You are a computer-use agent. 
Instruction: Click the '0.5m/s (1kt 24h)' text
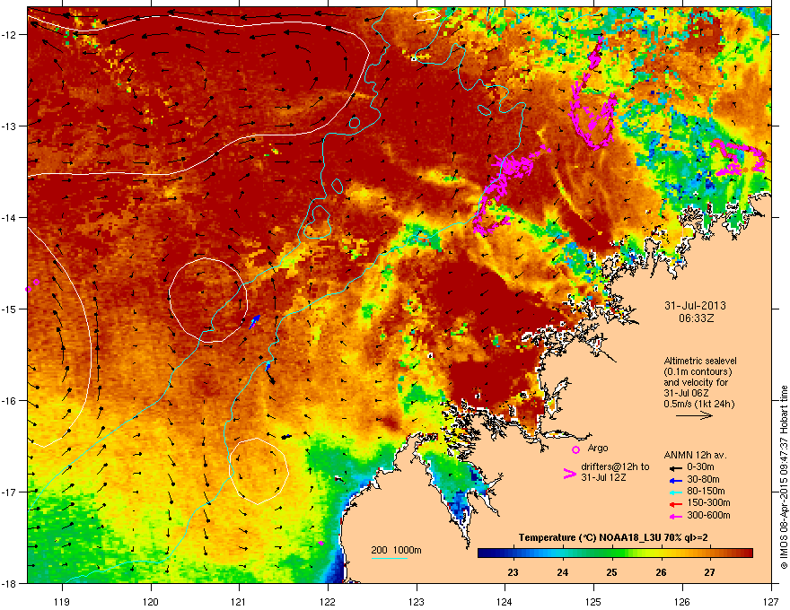pyautogui.click(x=698, y=404)
